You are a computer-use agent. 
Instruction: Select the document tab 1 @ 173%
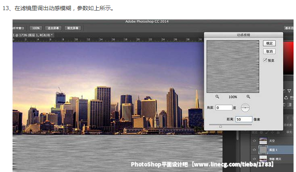point(33,35)
